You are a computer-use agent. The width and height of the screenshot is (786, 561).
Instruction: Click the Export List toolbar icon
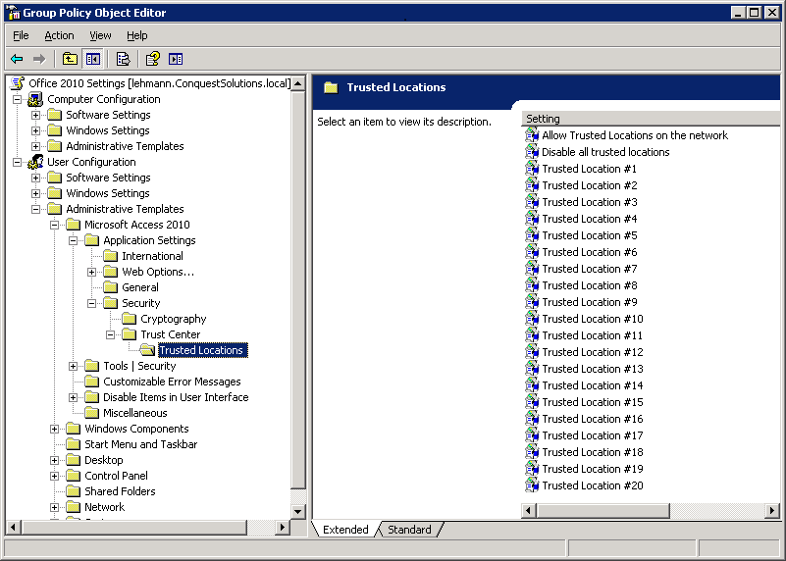click(123, 59)
